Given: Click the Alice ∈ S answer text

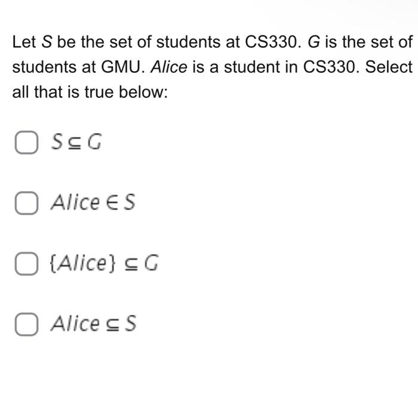Looking at the screenshot, I should (x=93, y=202).
